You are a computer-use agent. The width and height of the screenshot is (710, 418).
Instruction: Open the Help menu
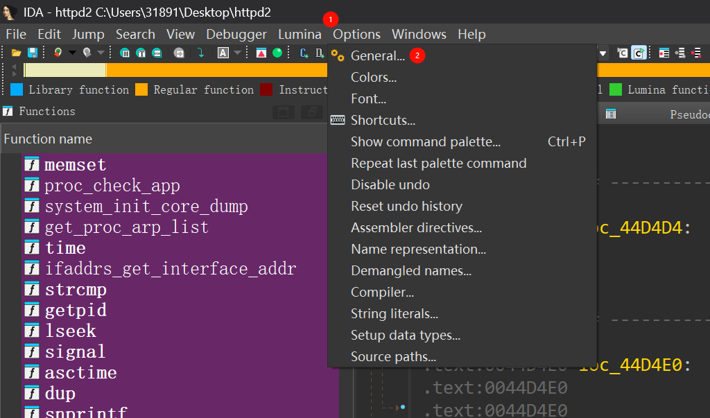point(471,35)
